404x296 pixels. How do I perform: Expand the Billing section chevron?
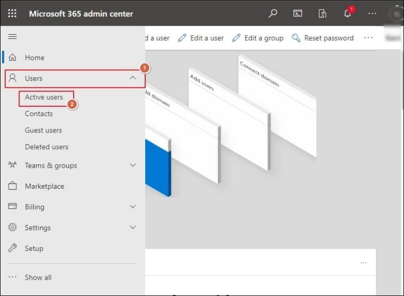click(x=133, y=207)
